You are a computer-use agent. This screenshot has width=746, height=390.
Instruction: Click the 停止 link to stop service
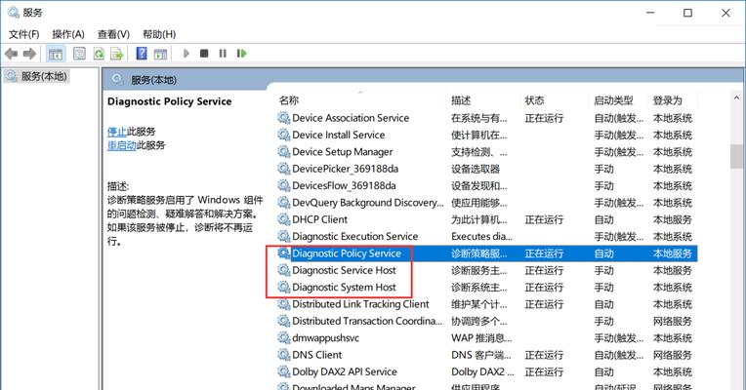click(116, 132)
